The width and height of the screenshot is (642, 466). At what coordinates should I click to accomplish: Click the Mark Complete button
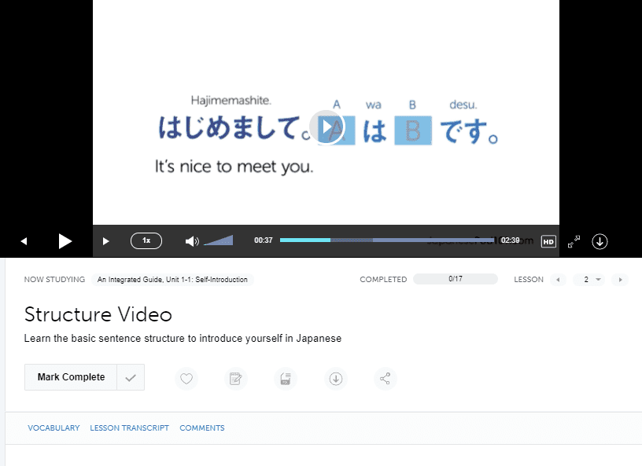pos(71,377)
